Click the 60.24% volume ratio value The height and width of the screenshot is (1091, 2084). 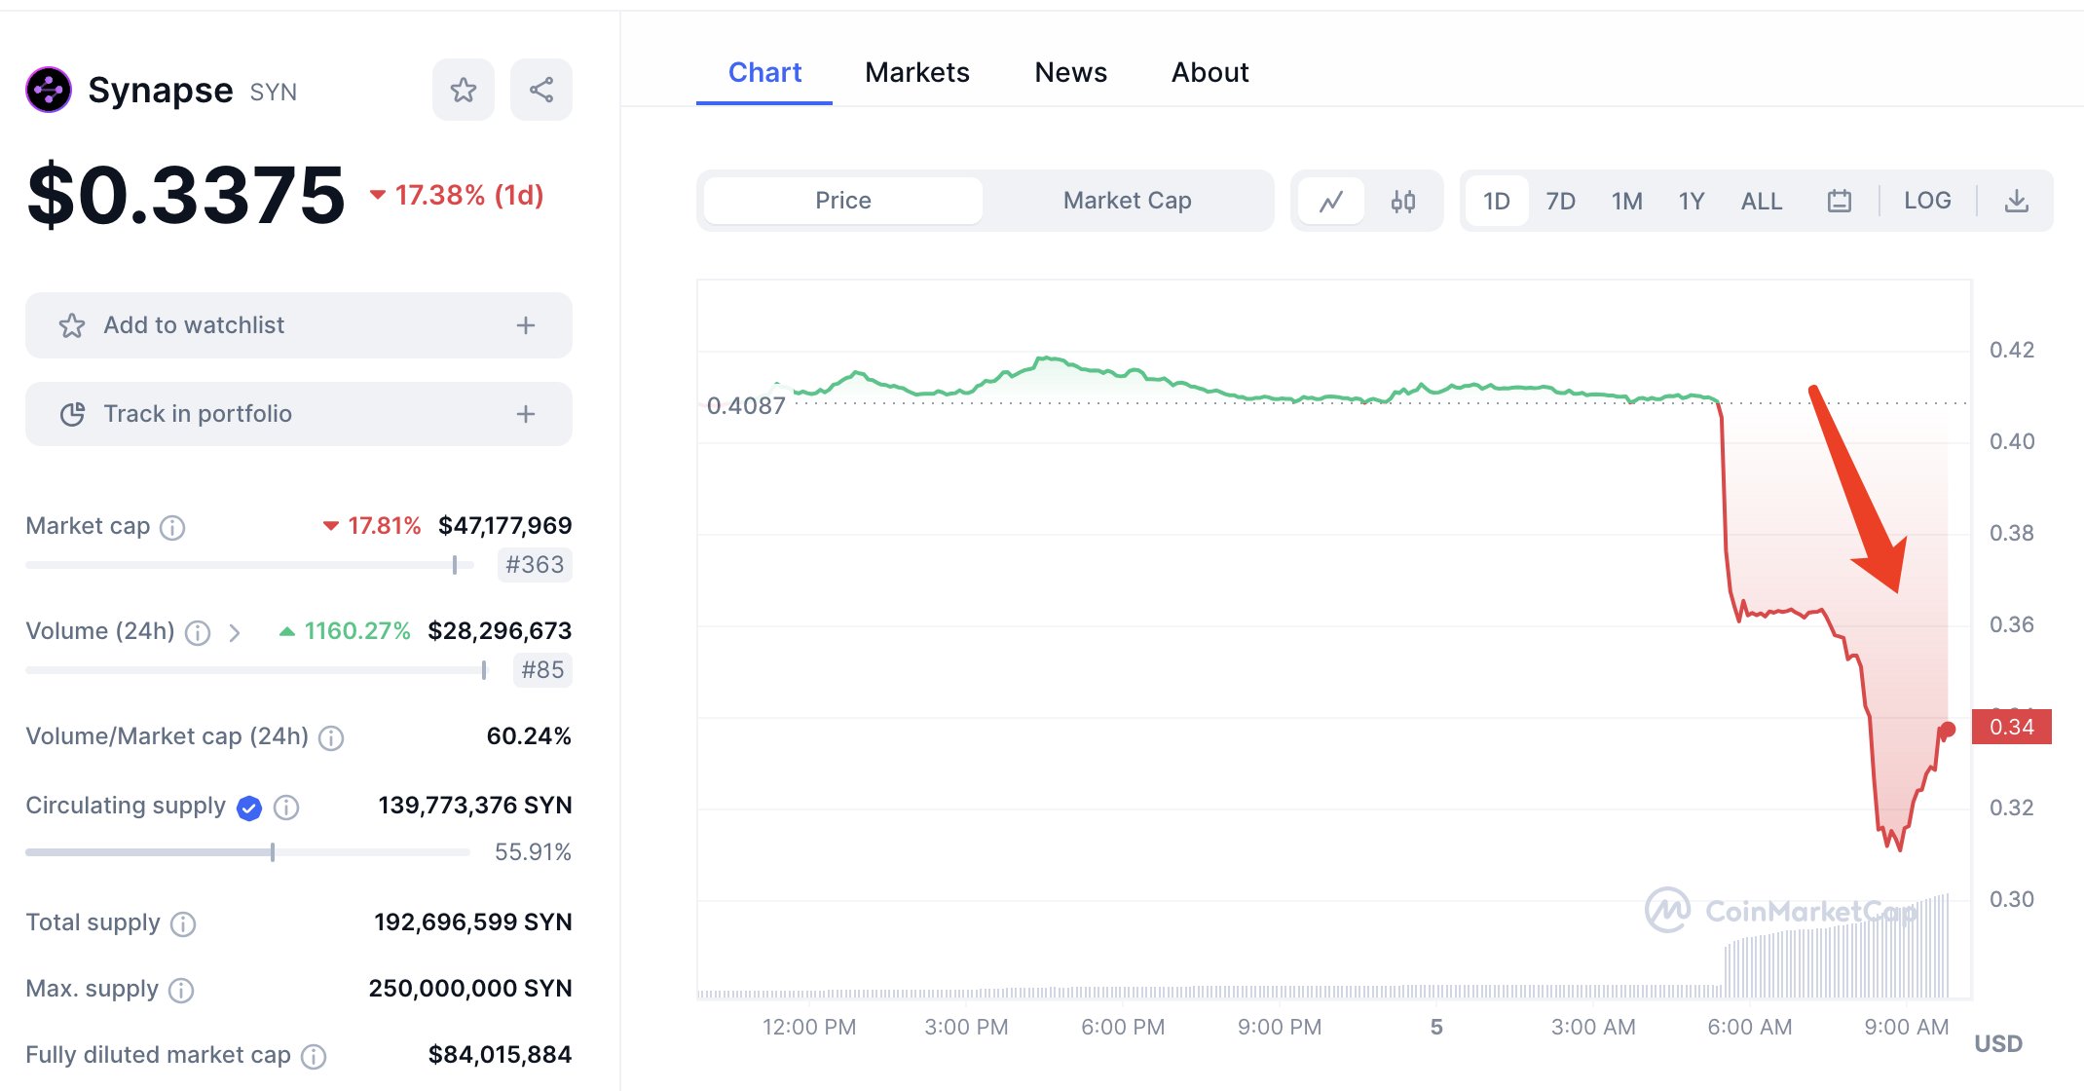click(x=529, y=736)
